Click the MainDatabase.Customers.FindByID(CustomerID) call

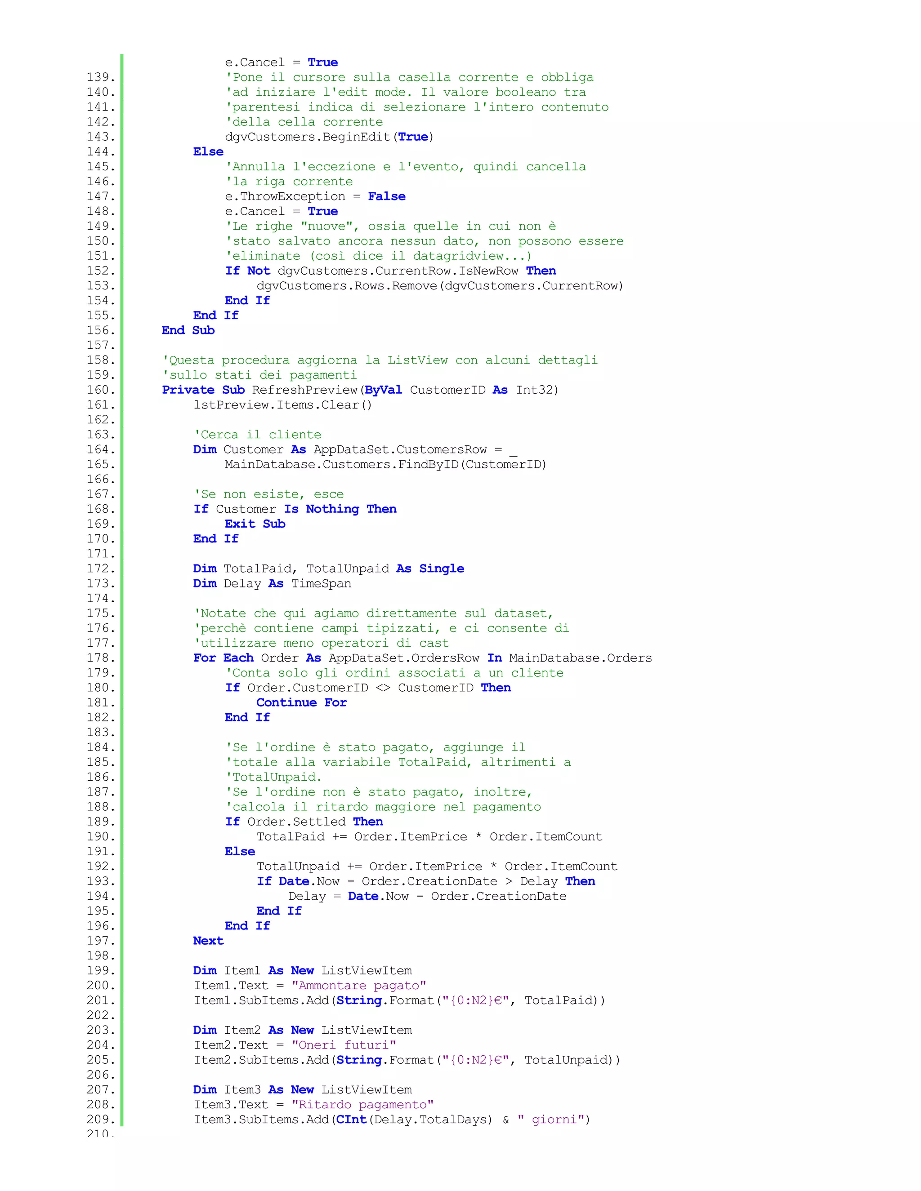pyautogui.click(x=385, y=465)
